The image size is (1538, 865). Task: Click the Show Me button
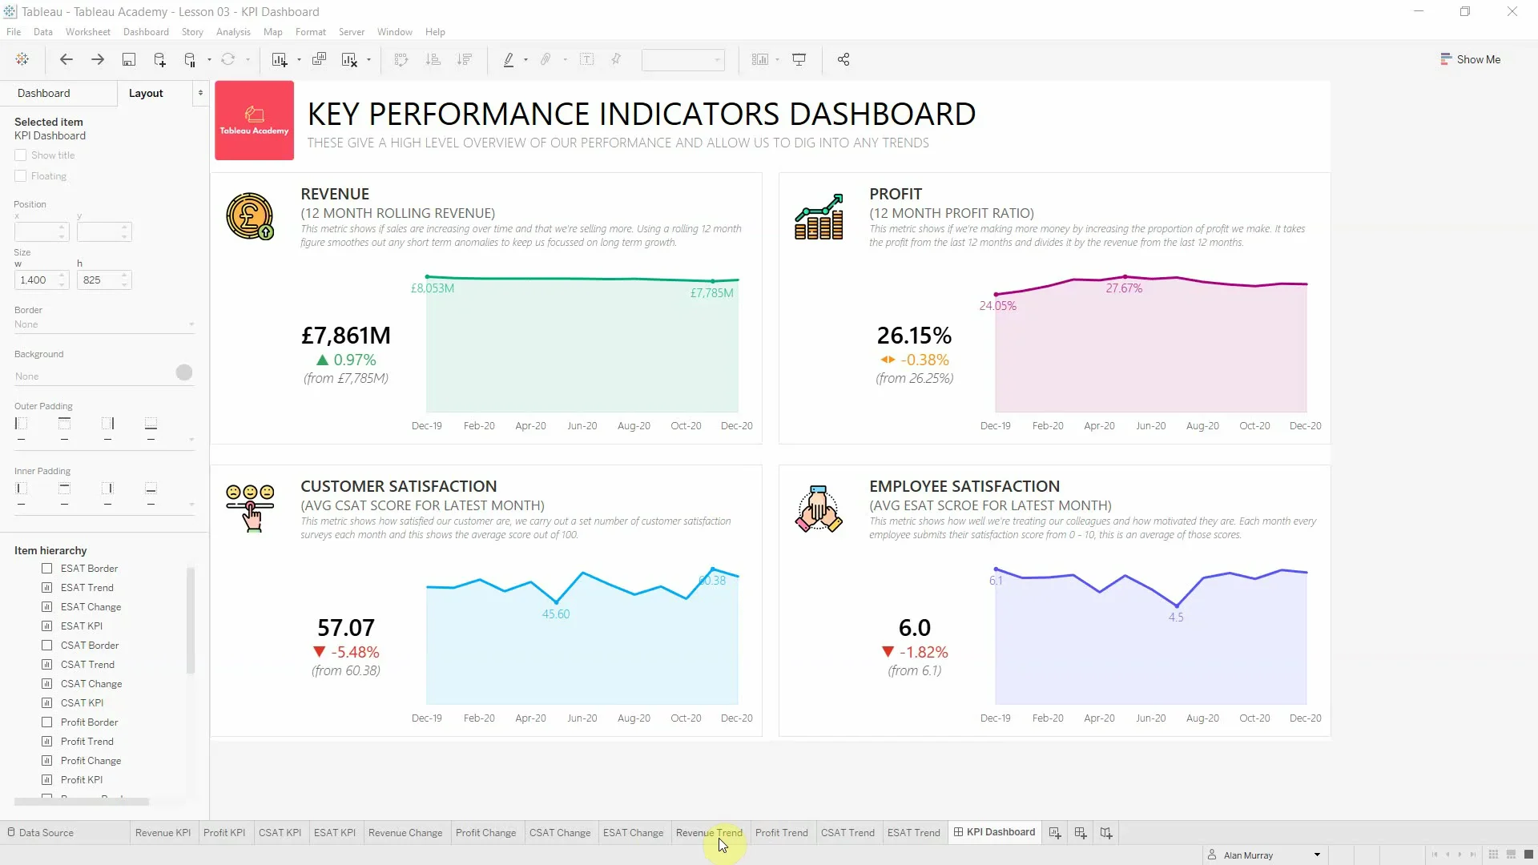point(1470,59)
